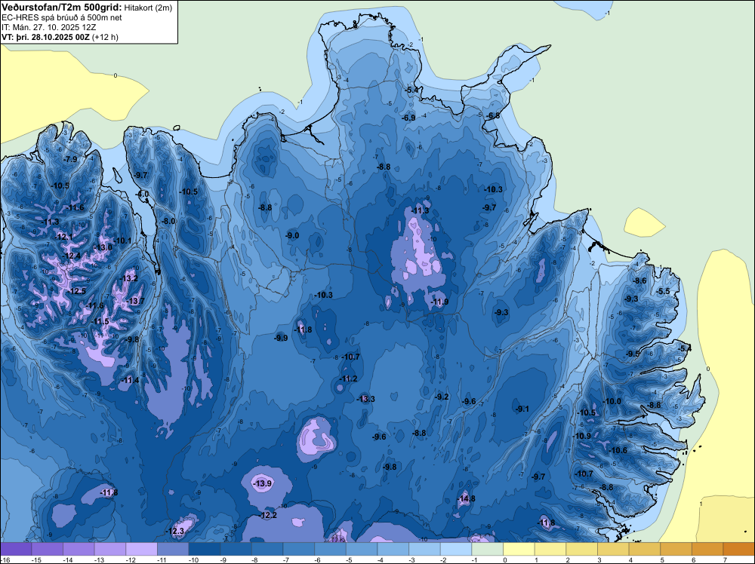Click the legend label -15
The width and height of the screenshot is (755, 564).
[x=35, y=560]
